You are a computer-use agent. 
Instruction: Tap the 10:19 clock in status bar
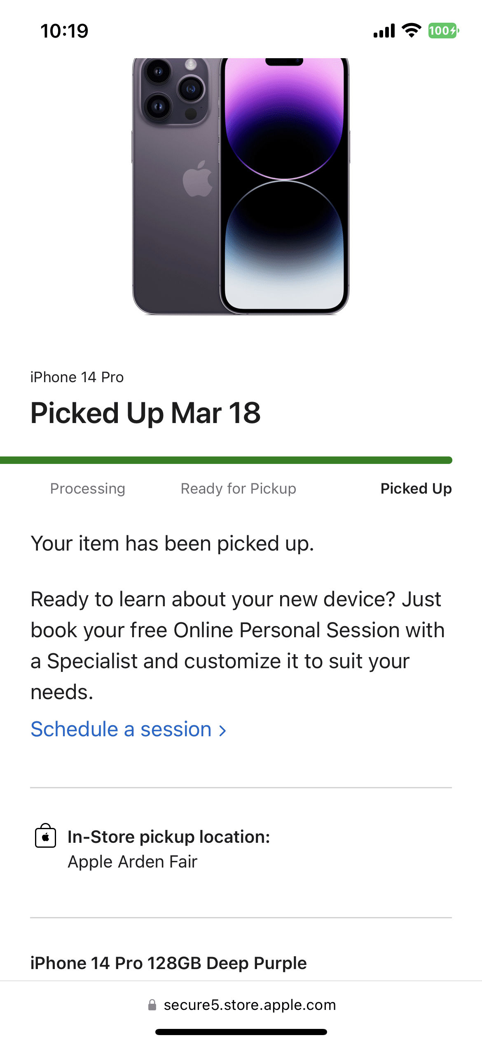tap(64, 31)
